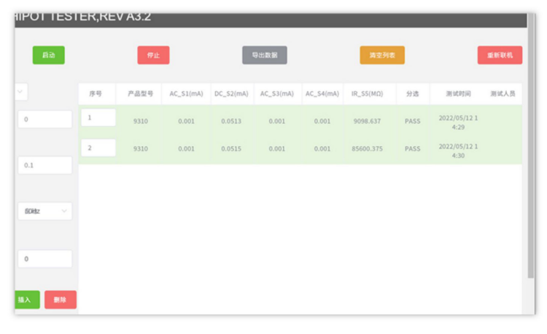
Task: Open the 50Hz frequency dropdown
Action: tap(44, 211)
